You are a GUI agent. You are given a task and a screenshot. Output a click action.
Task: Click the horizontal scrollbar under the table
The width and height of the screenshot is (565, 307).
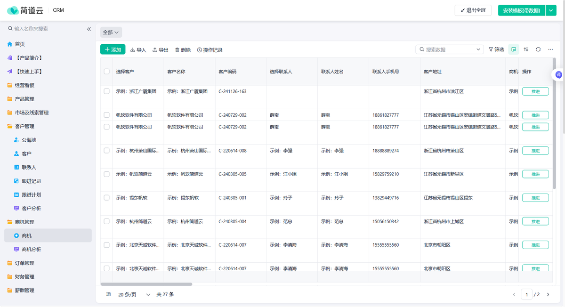click(146, 284)
